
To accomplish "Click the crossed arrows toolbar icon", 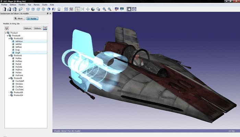I will tap(83, 9).
